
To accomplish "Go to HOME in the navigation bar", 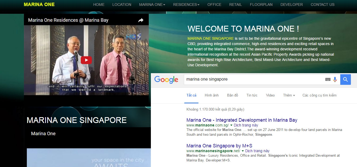I will tap(99, 5).
